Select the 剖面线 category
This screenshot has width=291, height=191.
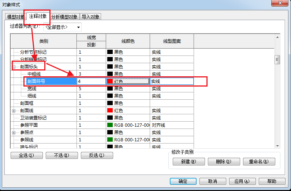point(27,111)
